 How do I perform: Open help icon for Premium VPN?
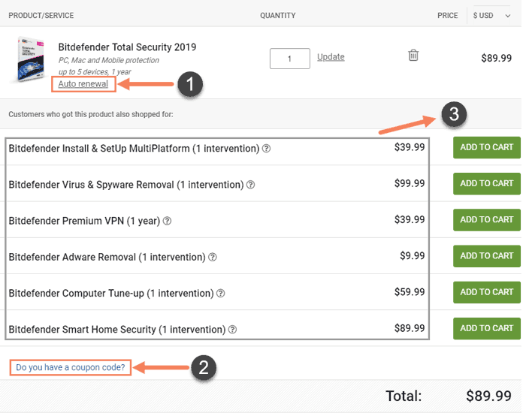(x=168, y=222)
